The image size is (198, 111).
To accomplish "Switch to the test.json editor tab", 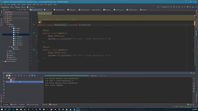I will point(144,10).
